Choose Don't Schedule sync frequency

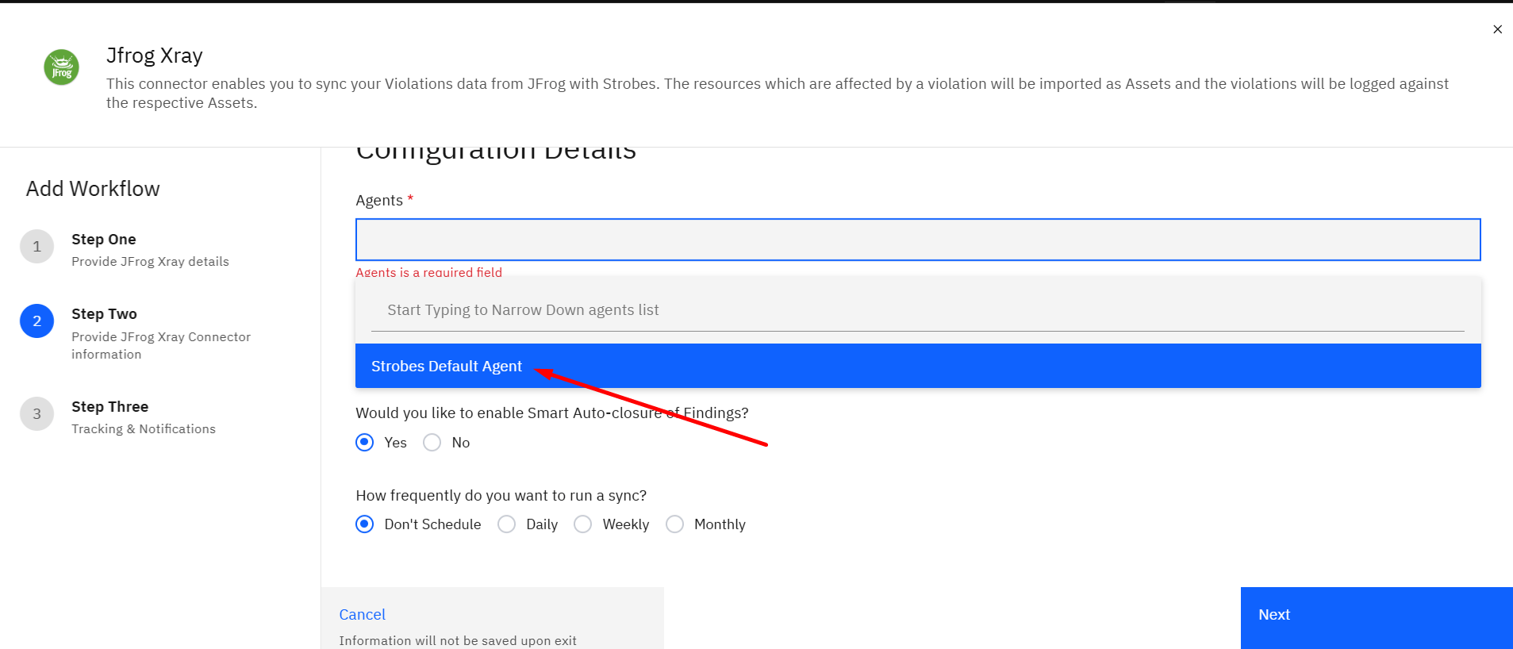point(365,524)
